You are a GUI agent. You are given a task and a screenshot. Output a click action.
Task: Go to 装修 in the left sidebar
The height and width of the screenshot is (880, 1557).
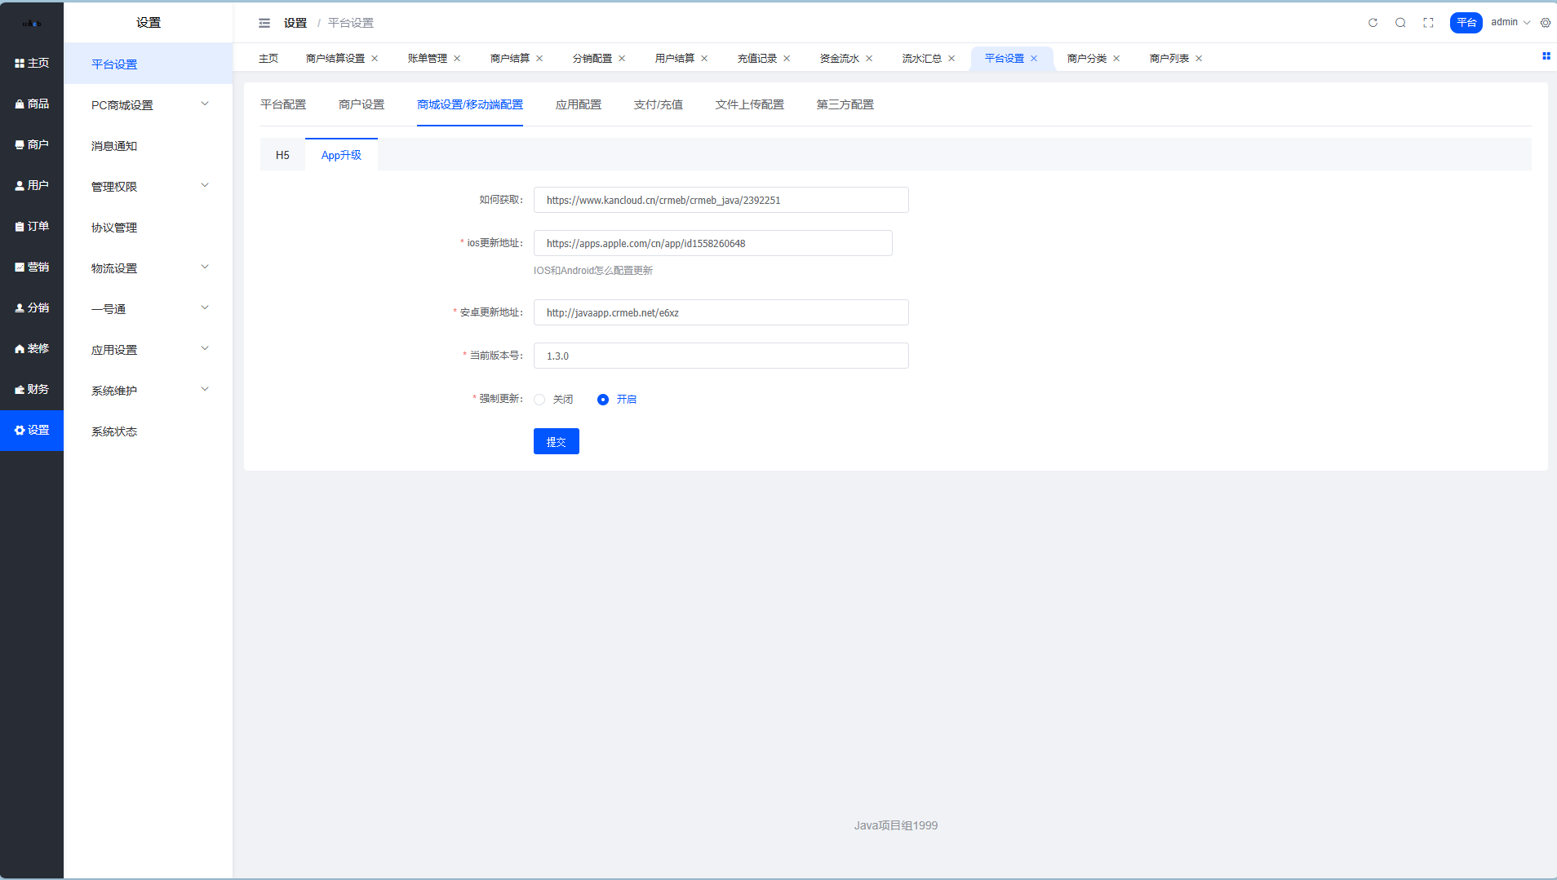[x=32, y=348]
